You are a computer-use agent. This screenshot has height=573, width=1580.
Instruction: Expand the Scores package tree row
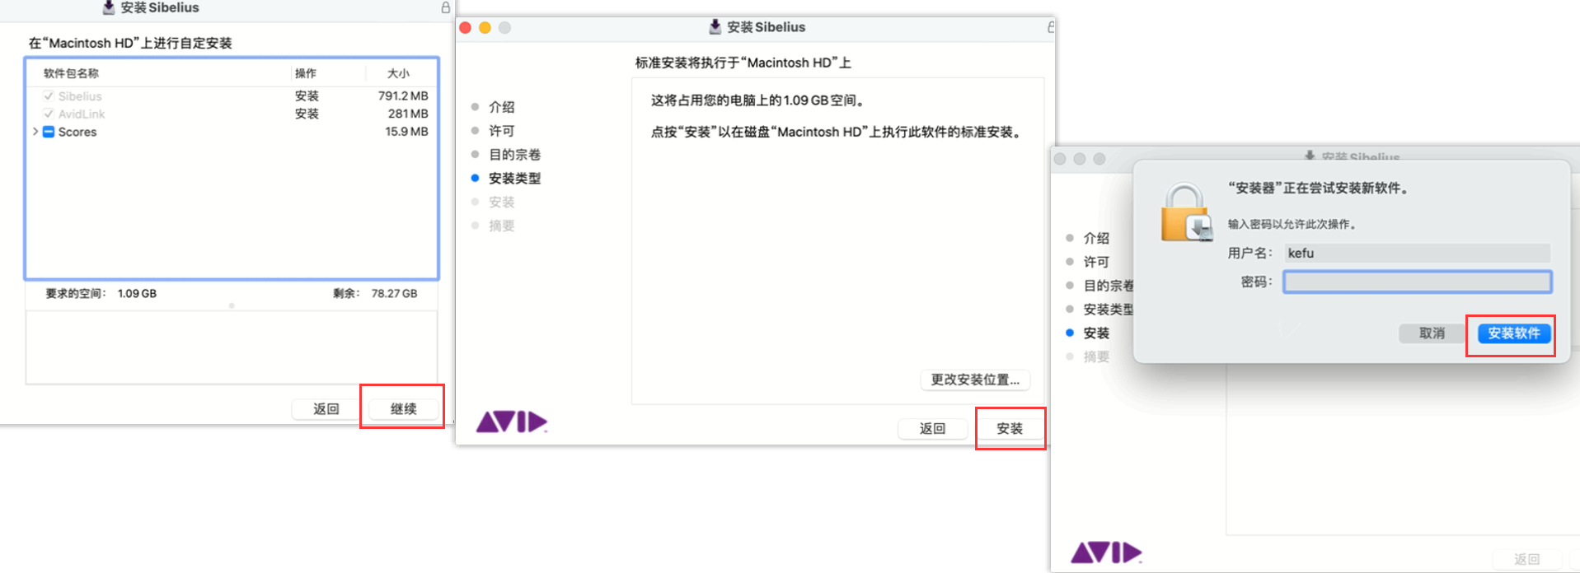(35, 132)
